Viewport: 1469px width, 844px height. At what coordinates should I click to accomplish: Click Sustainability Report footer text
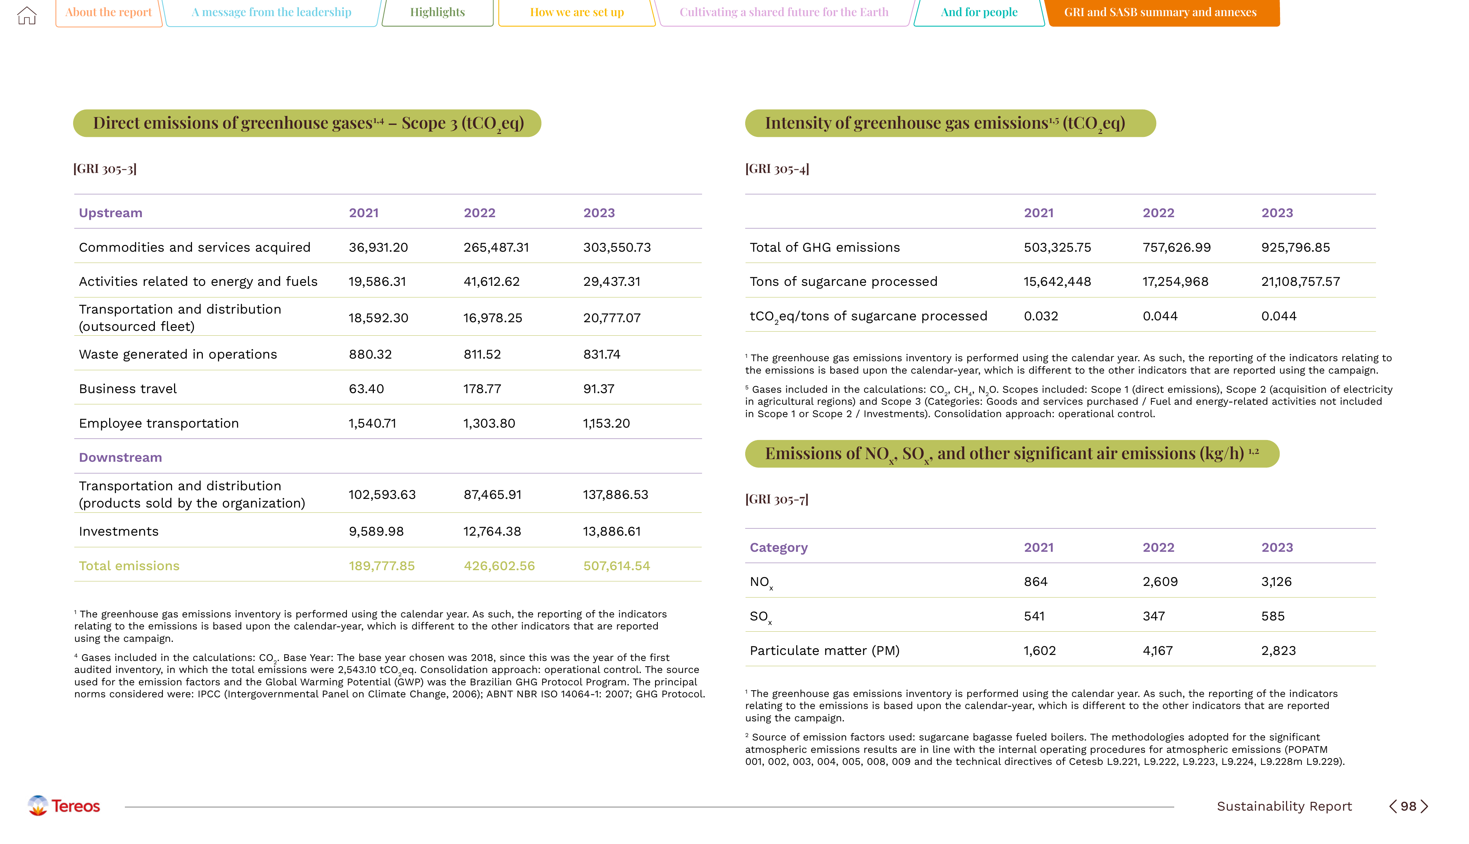(x=1284, y=806)
